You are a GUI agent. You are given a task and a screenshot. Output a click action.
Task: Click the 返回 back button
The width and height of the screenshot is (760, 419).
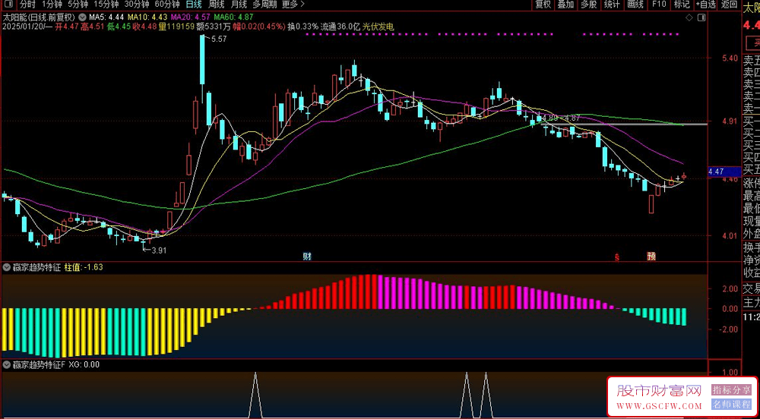pos(729,5)
